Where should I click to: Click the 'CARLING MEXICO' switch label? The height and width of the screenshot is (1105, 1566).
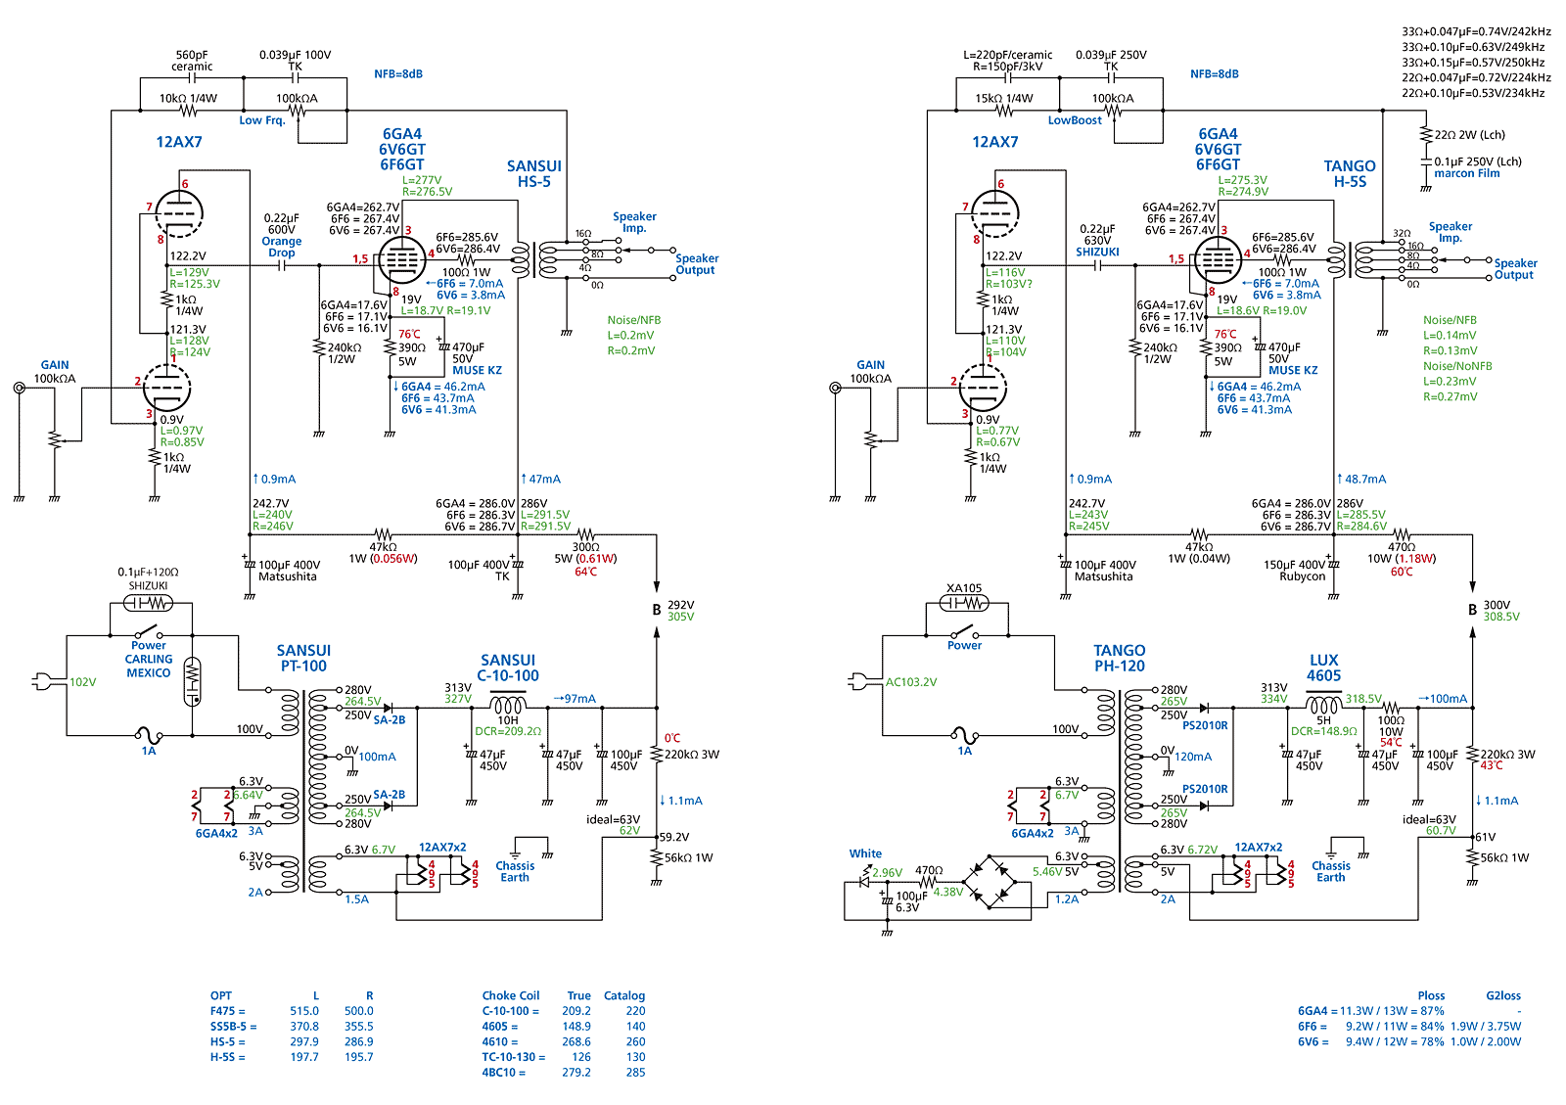point(148,667)
